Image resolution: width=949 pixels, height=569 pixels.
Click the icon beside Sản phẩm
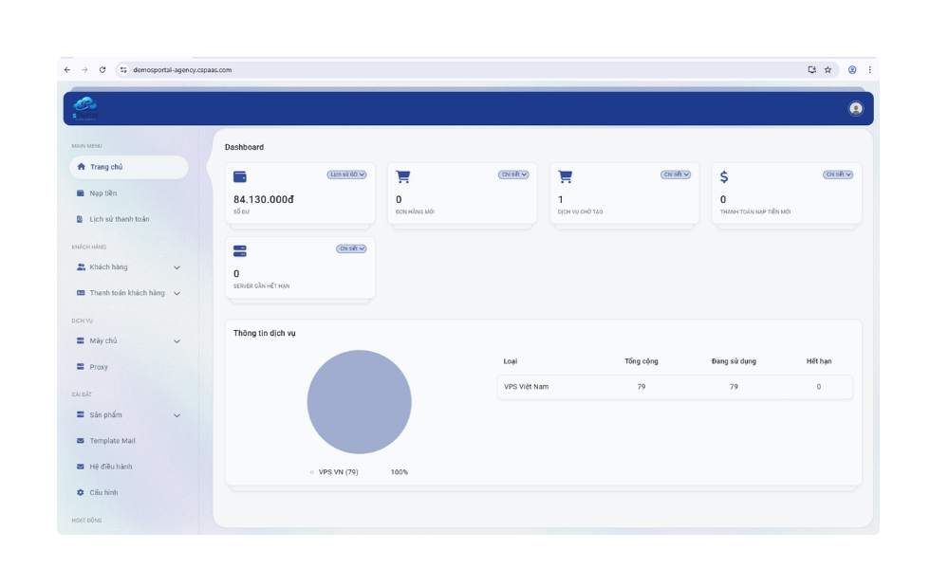pos(80,414)
